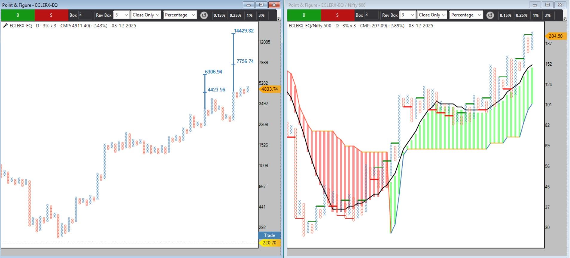Click the blue Trade label on the left price axis
The height and width of the screenshot is (258, 570).
[269, 235]
